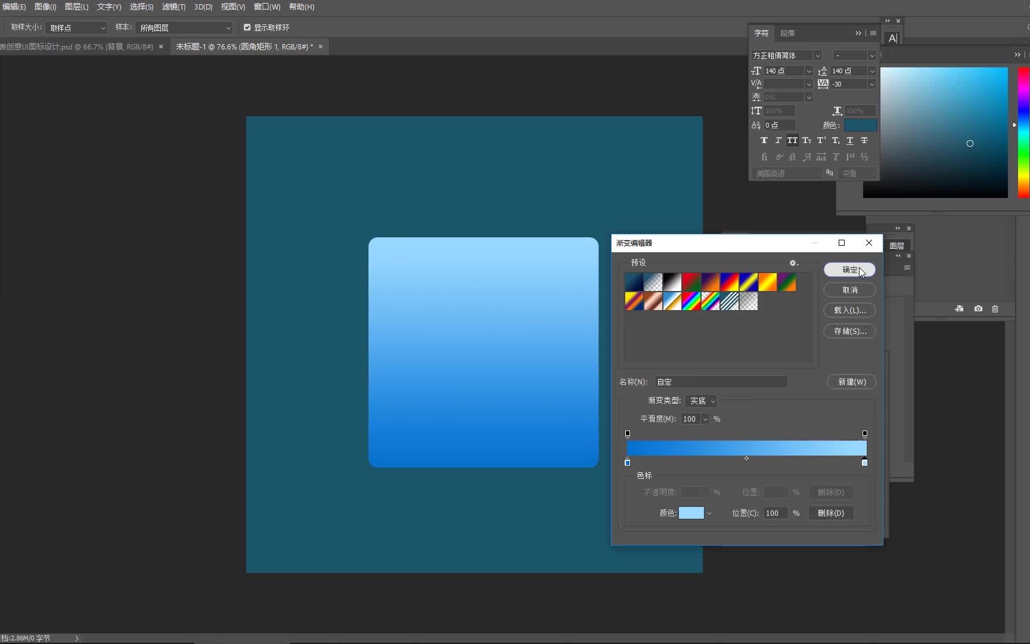Screen dimensions: 1030x644
Task: Click the baseline shift icon
Action: 756,125
